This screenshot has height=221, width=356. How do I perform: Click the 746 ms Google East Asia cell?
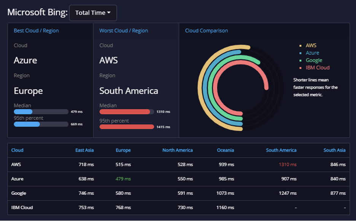pyautogui.click(x=86, y=193)
